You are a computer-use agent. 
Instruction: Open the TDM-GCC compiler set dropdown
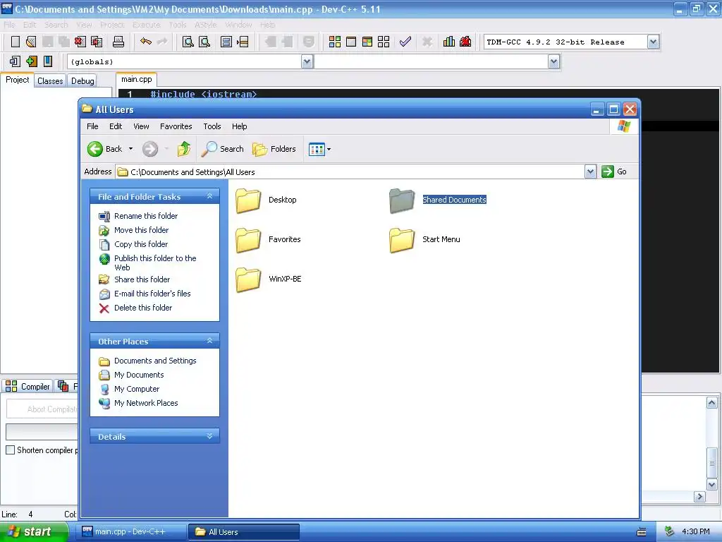pos(653,42)
